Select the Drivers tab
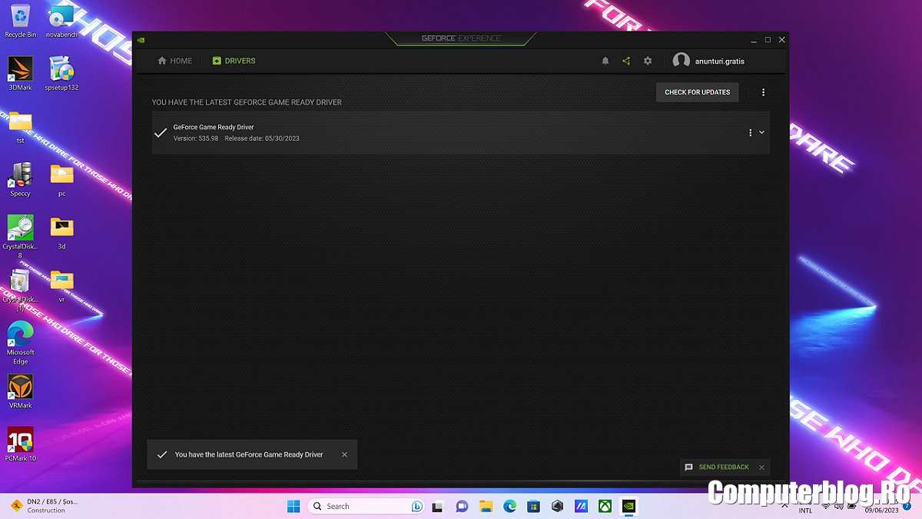This screenshot has width=922, height=519. [x=234, y=61]
